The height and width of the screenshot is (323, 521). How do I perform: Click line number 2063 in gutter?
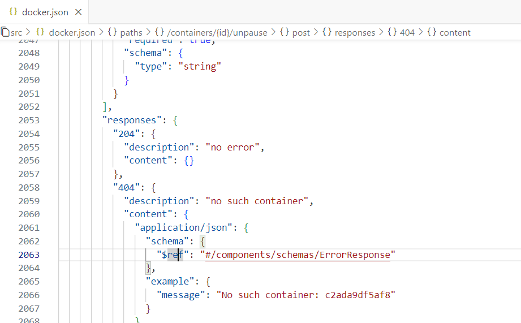pyautogui.click(x=29, y=255)
